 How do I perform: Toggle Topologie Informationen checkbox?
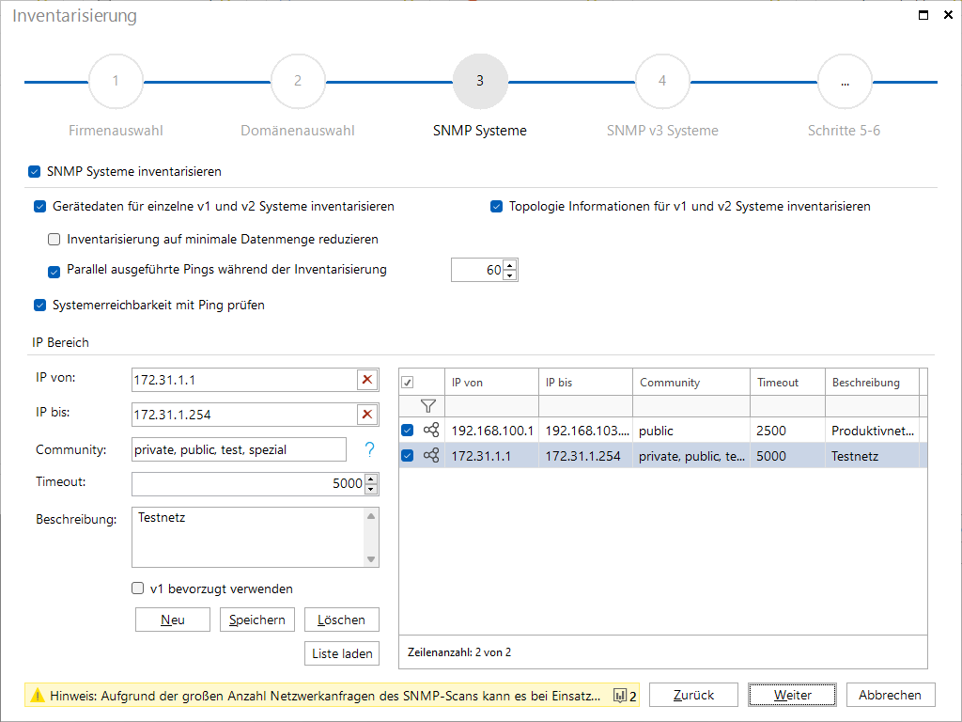pyautogui.click(x=496, y=206)
